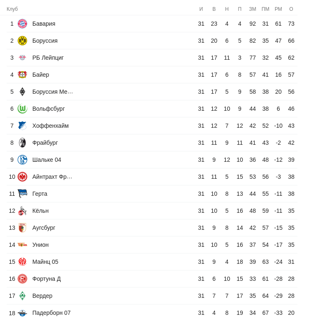Click the Fortuna Düsseldorf red logo
This screenshot has width=312, height=331.
pos(22,279)
